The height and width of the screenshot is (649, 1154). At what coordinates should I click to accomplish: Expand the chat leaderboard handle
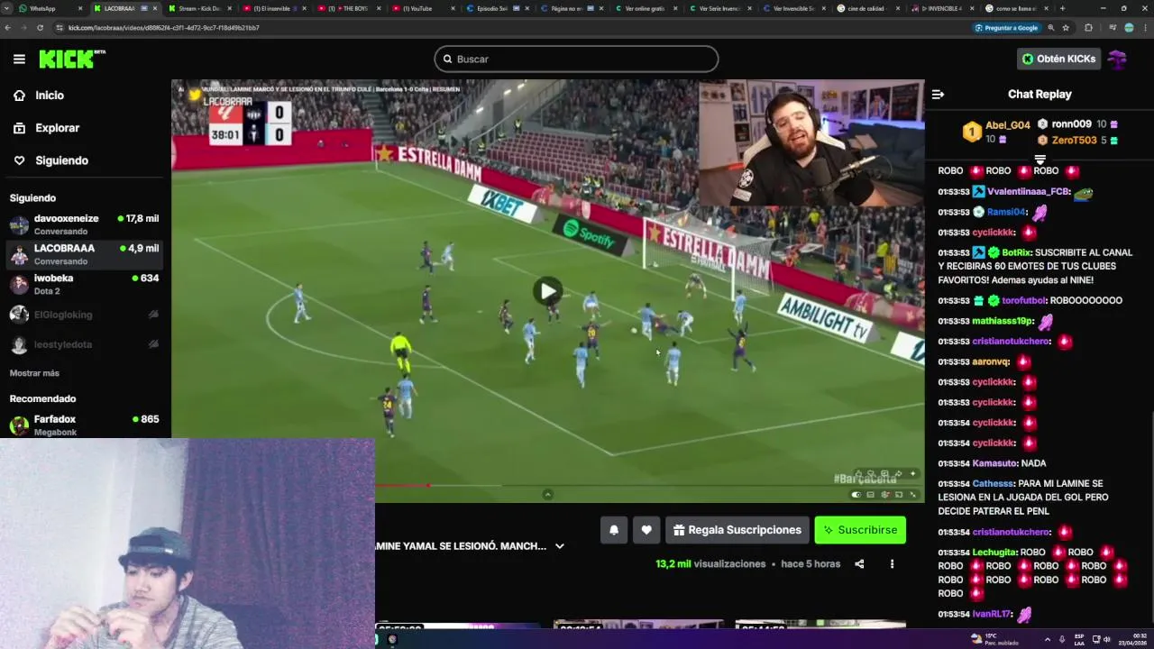coord(1040,159)
